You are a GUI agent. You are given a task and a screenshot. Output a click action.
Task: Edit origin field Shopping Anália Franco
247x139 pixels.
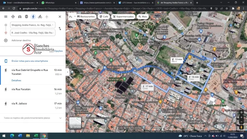(33, 25)
